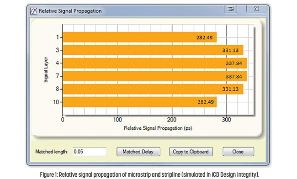This screenshot has height=179, width=297.
Task: Select the layer 3 bar showing 331.13
Action: point(153,50)
